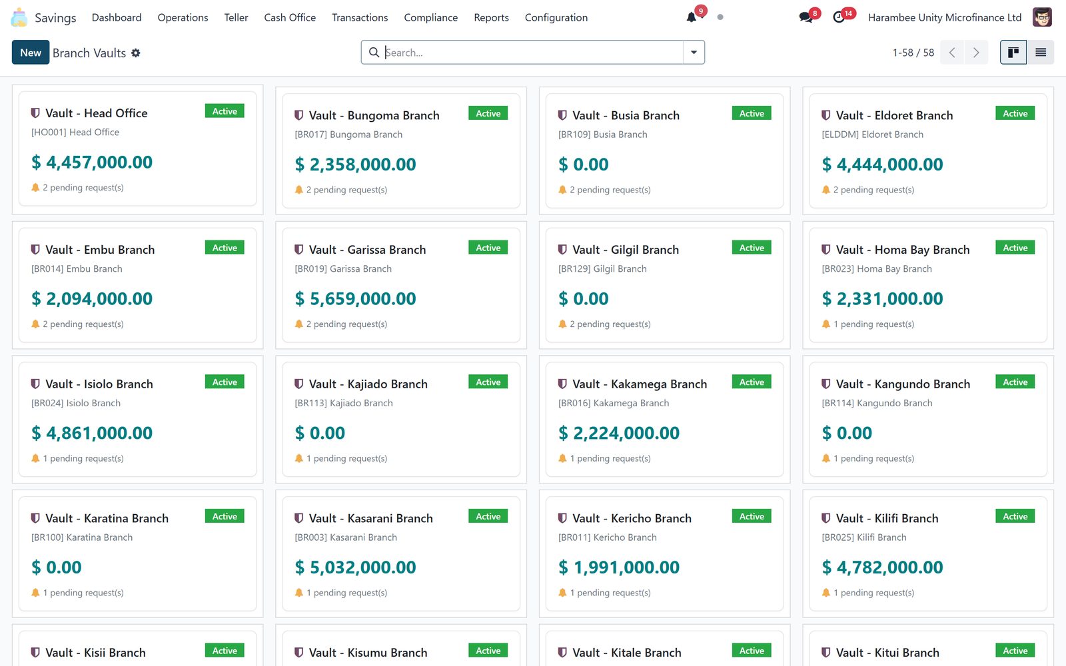Click the shield icon on Vault - Head Office
This screenshot has height=666, width=1066.
[35, 113]
